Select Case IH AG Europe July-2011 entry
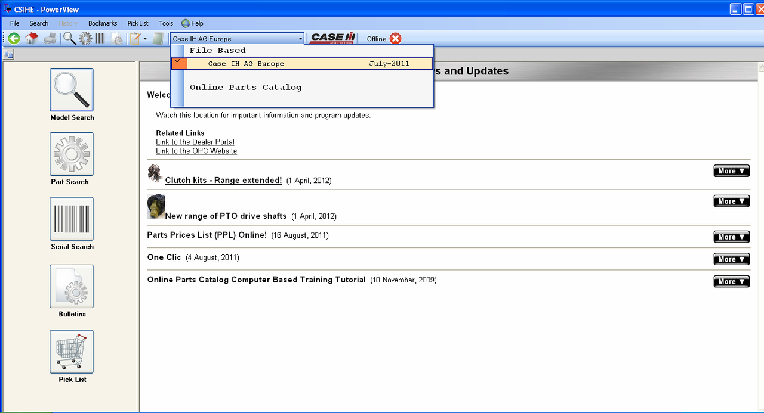 coord(301,63)
